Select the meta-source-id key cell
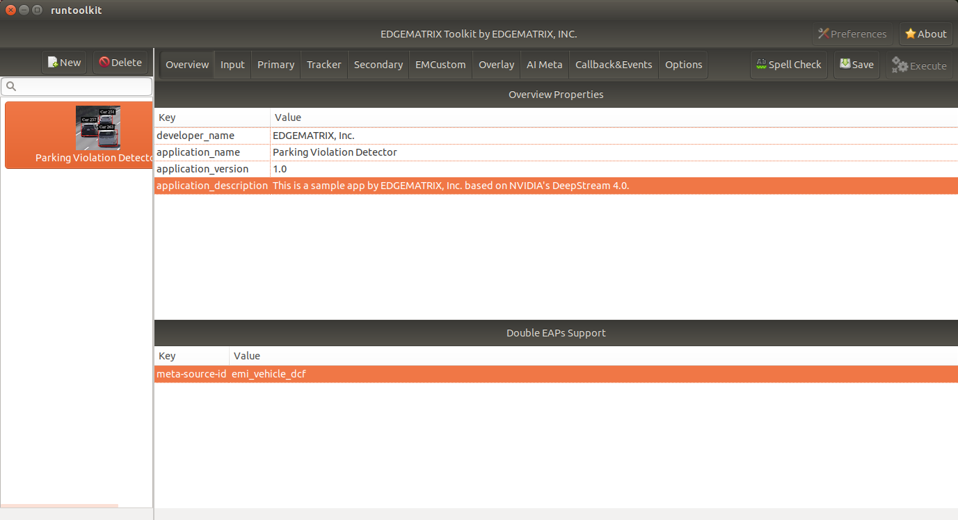 point(191,374)
